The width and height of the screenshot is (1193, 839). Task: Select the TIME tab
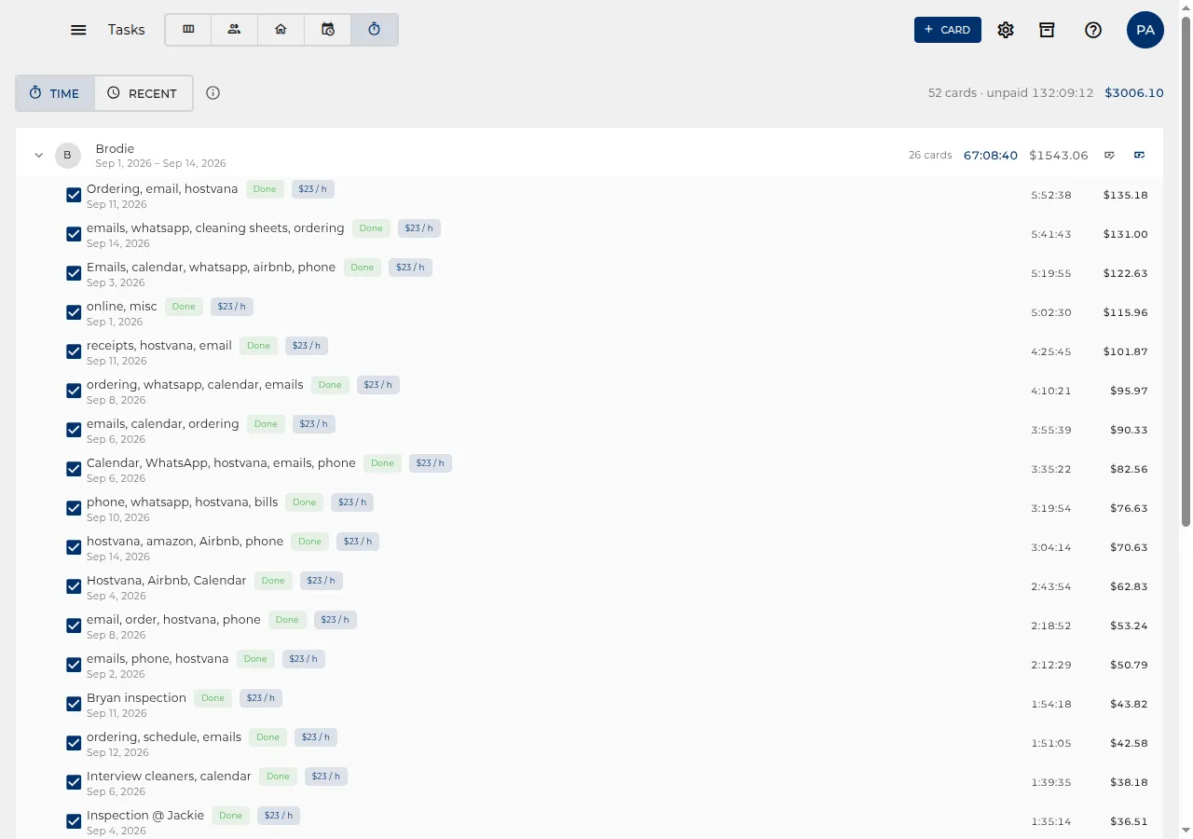55,93
